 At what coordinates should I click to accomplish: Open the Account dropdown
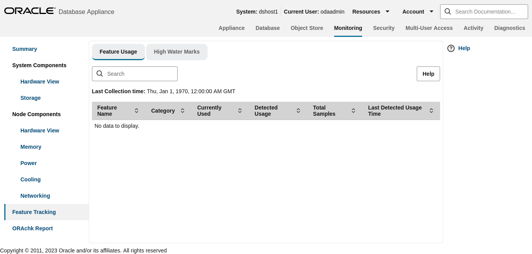(413, 12)
